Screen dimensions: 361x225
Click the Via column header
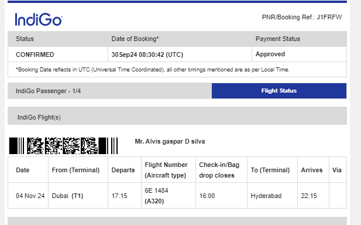337,170
